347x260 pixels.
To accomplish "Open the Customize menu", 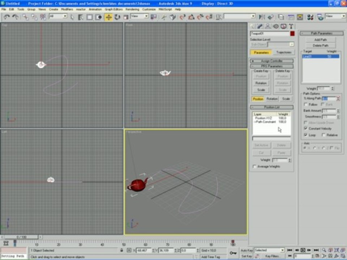I will pyautogui.click(x=149, y=9).
